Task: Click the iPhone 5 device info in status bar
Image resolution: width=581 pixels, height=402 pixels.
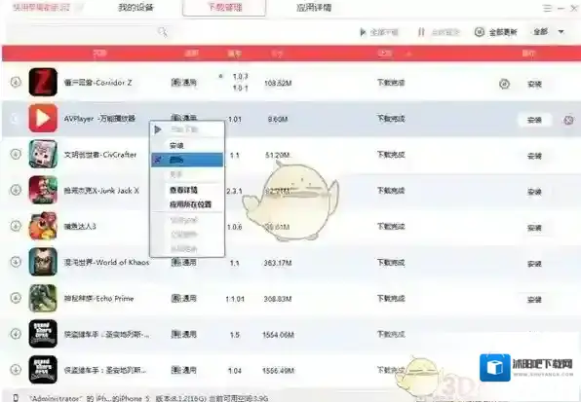Action: [148, 398]
